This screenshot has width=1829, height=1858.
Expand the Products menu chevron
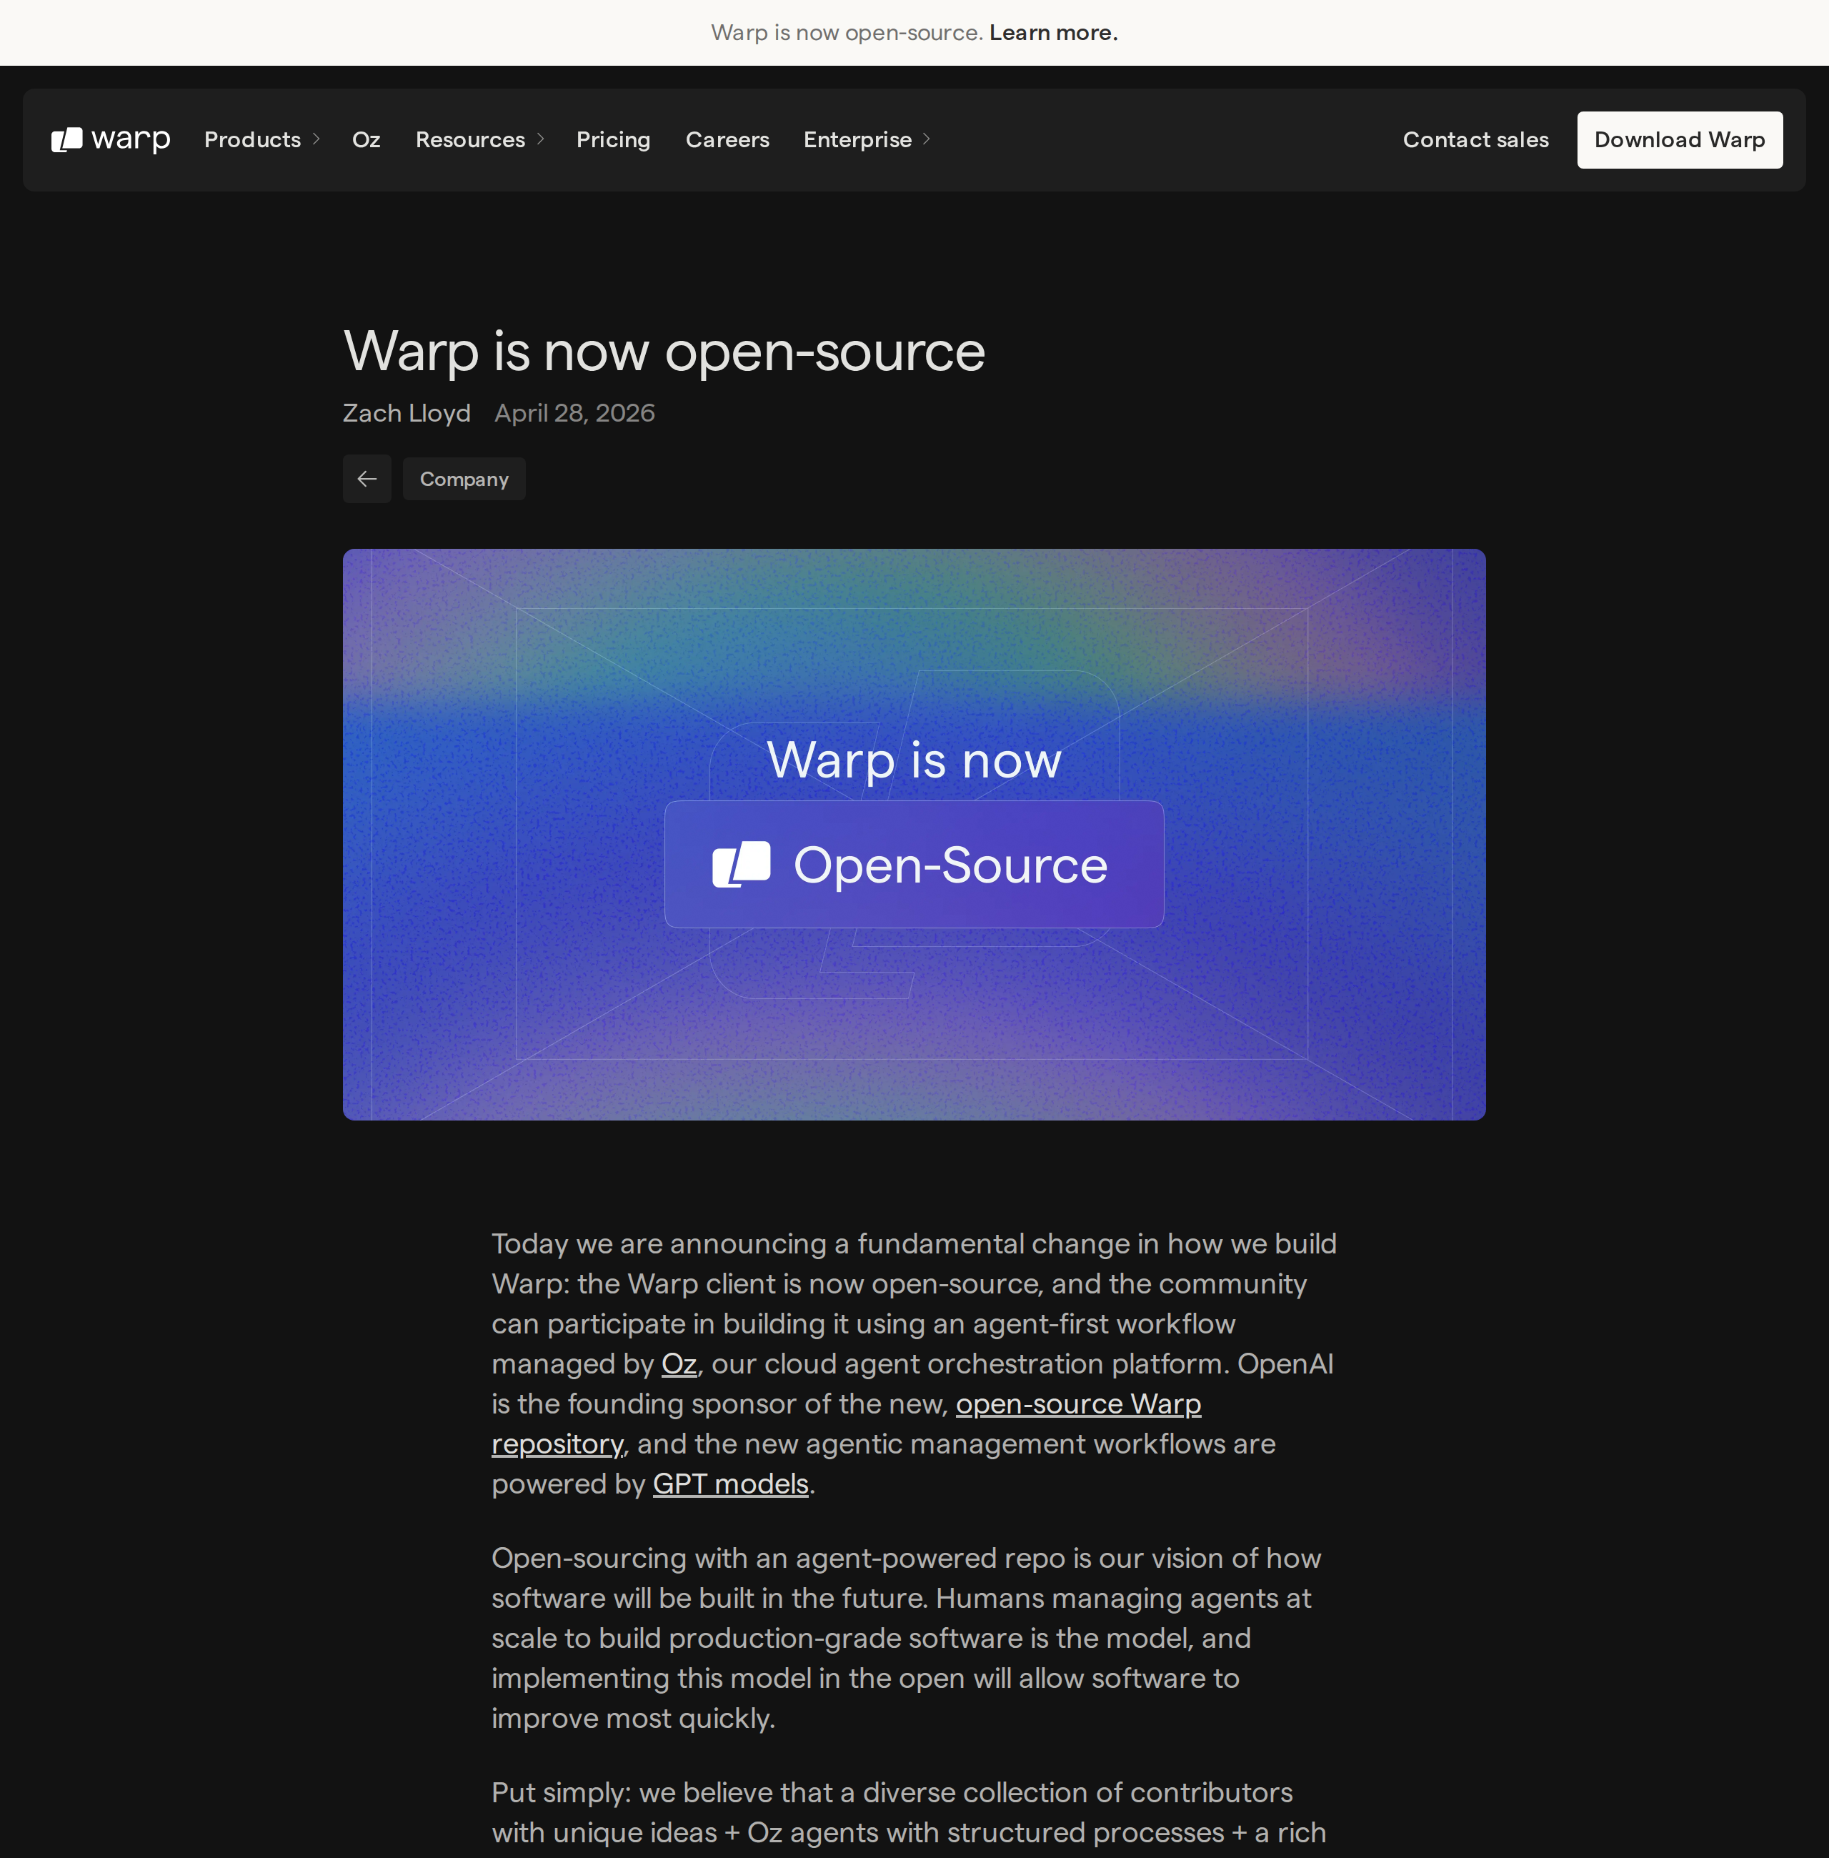[316, 139]
